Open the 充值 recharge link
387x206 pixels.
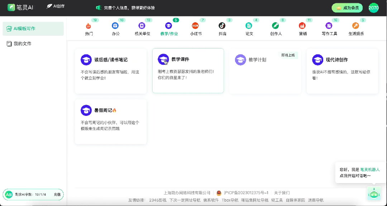tap(57, 195)
